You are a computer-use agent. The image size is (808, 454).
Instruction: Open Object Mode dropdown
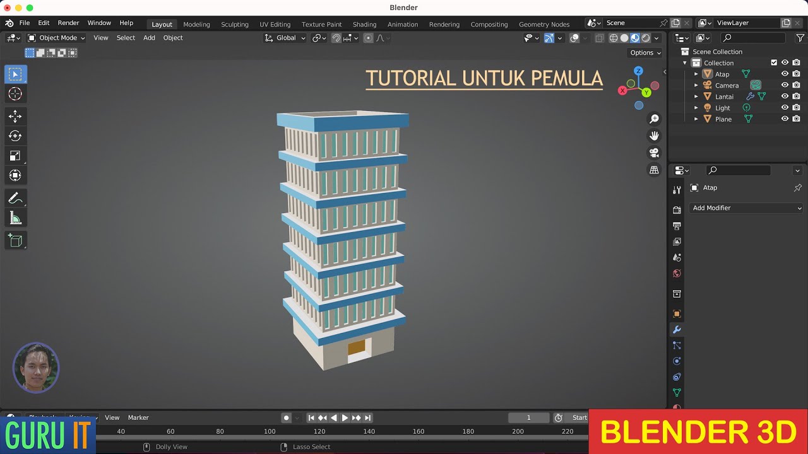pos(56,38)
